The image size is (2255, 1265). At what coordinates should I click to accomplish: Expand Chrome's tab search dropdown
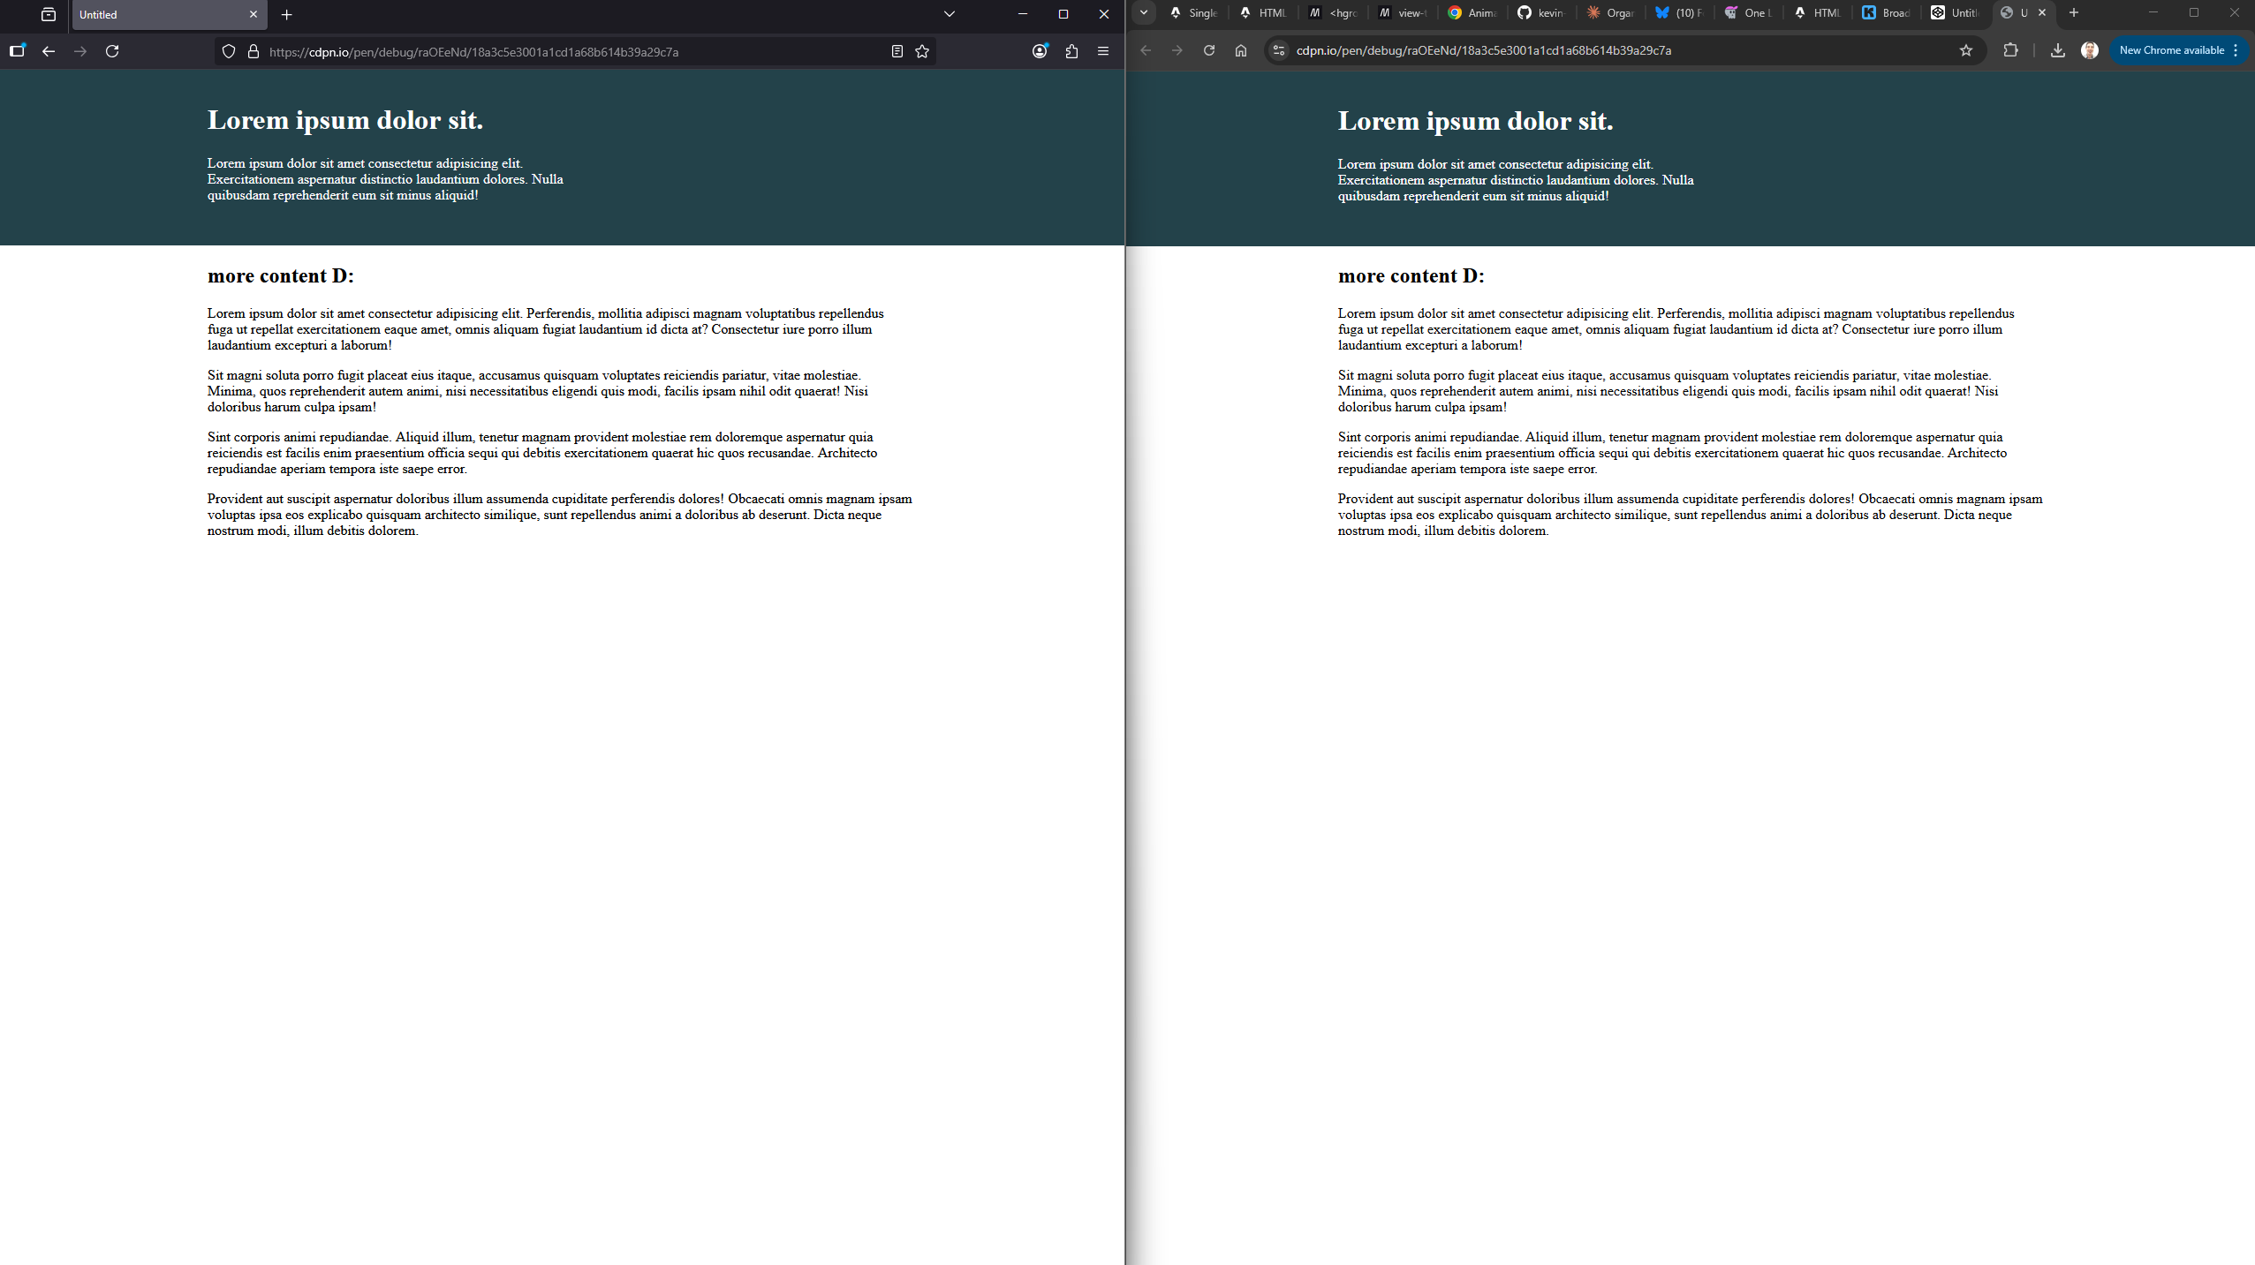pyautogui.click(x=1144, y=12)
